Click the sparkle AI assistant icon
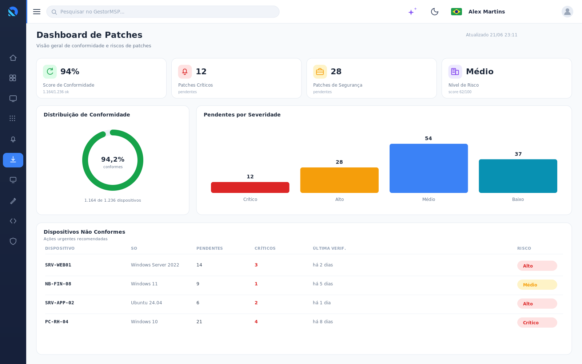 click(412, 12)
